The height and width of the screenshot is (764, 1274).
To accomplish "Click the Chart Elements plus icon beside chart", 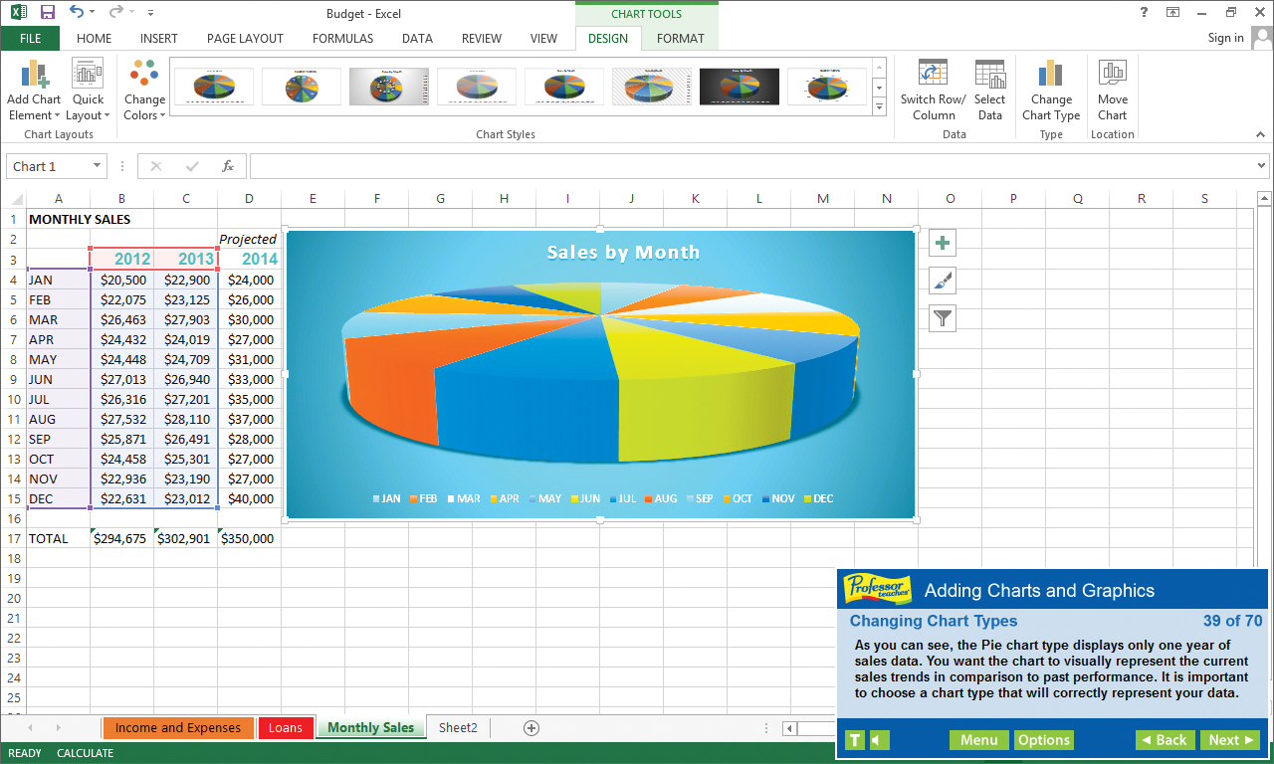I will [942, 242].
